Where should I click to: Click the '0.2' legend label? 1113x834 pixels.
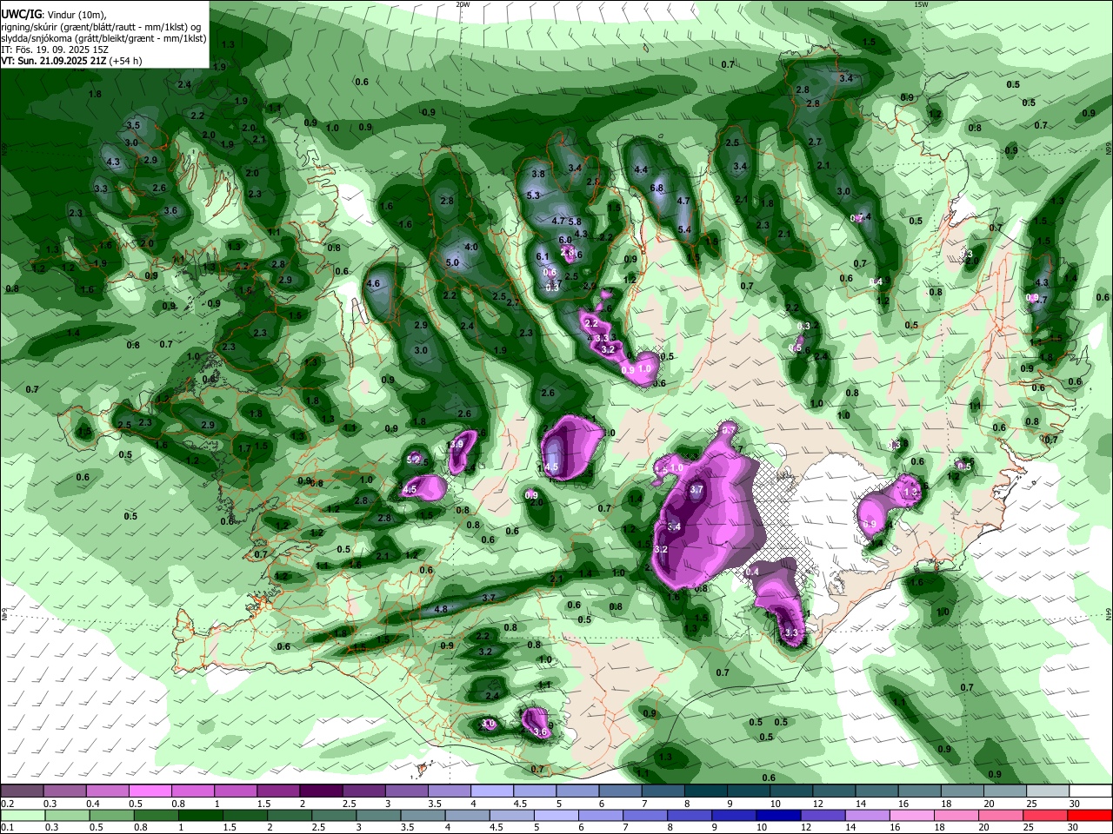point(7,804)
